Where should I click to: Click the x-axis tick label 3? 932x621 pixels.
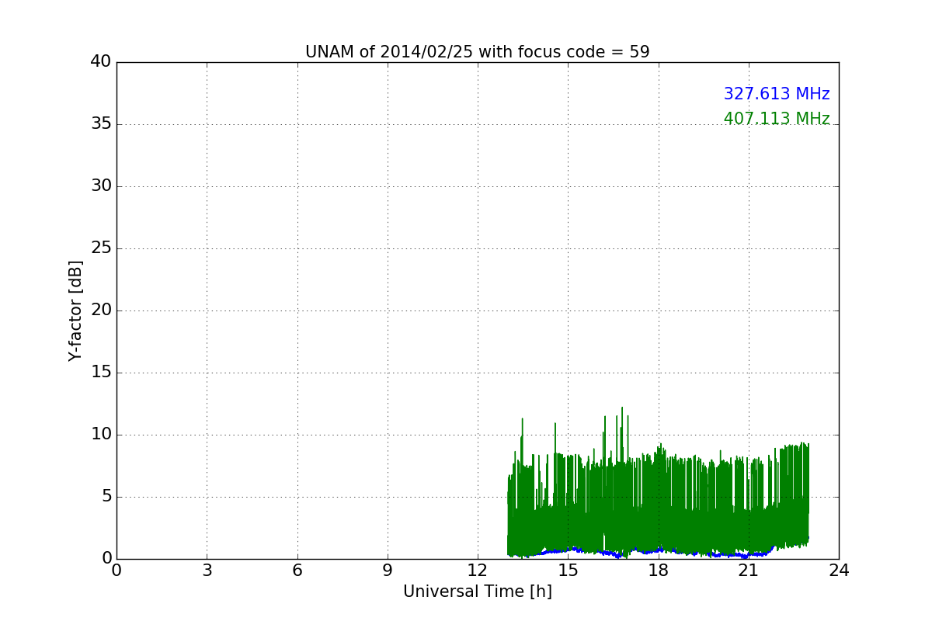(207, 571)
